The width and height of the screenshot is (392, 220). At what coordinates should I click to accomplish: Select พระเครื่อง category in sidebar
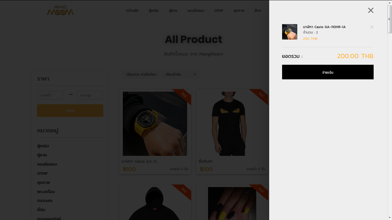46,192
